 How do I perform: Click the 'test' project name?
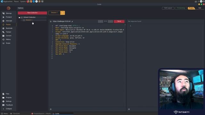(x=200, y=8)
